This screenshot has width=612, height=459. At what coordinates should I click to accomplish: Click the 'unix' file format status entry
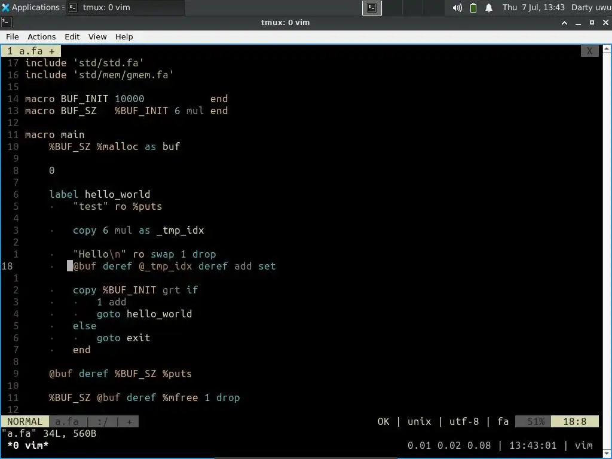pyautogui.click(x=419, y=421)
